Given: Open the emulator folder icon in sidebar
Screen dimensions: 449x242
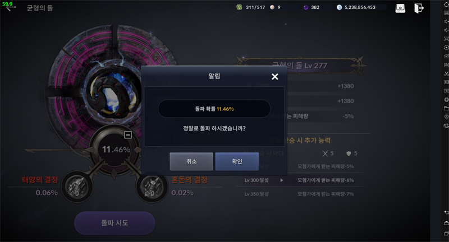Looking at the screenshot, I should pos(446,108).
